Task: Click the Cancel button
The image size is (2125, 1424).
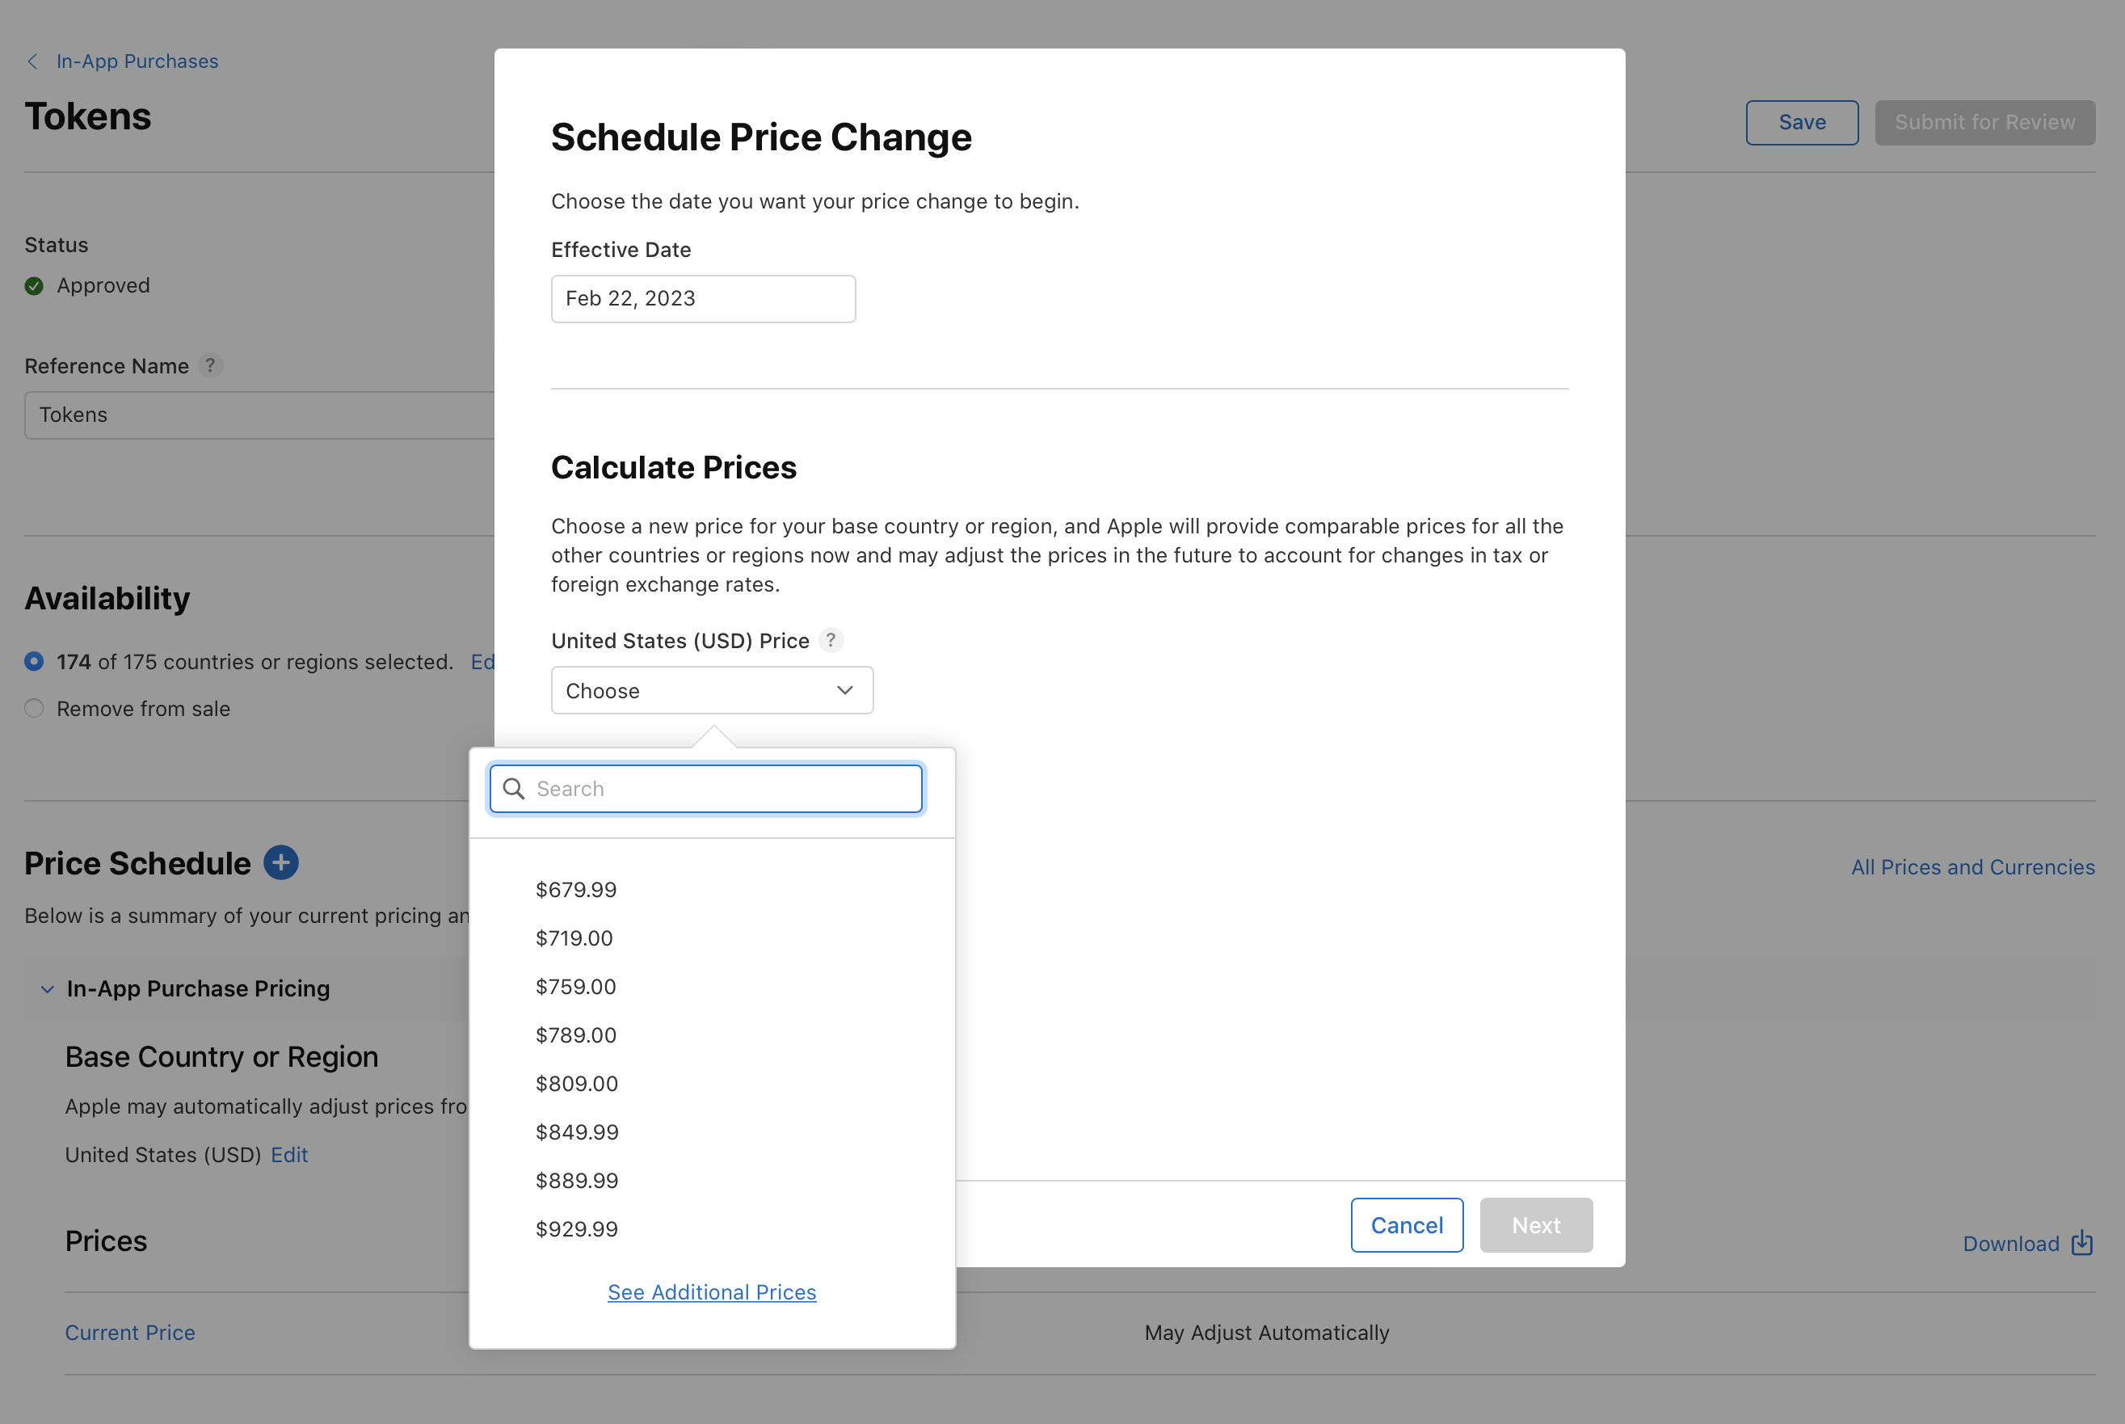Action: pos(1406,1225)
